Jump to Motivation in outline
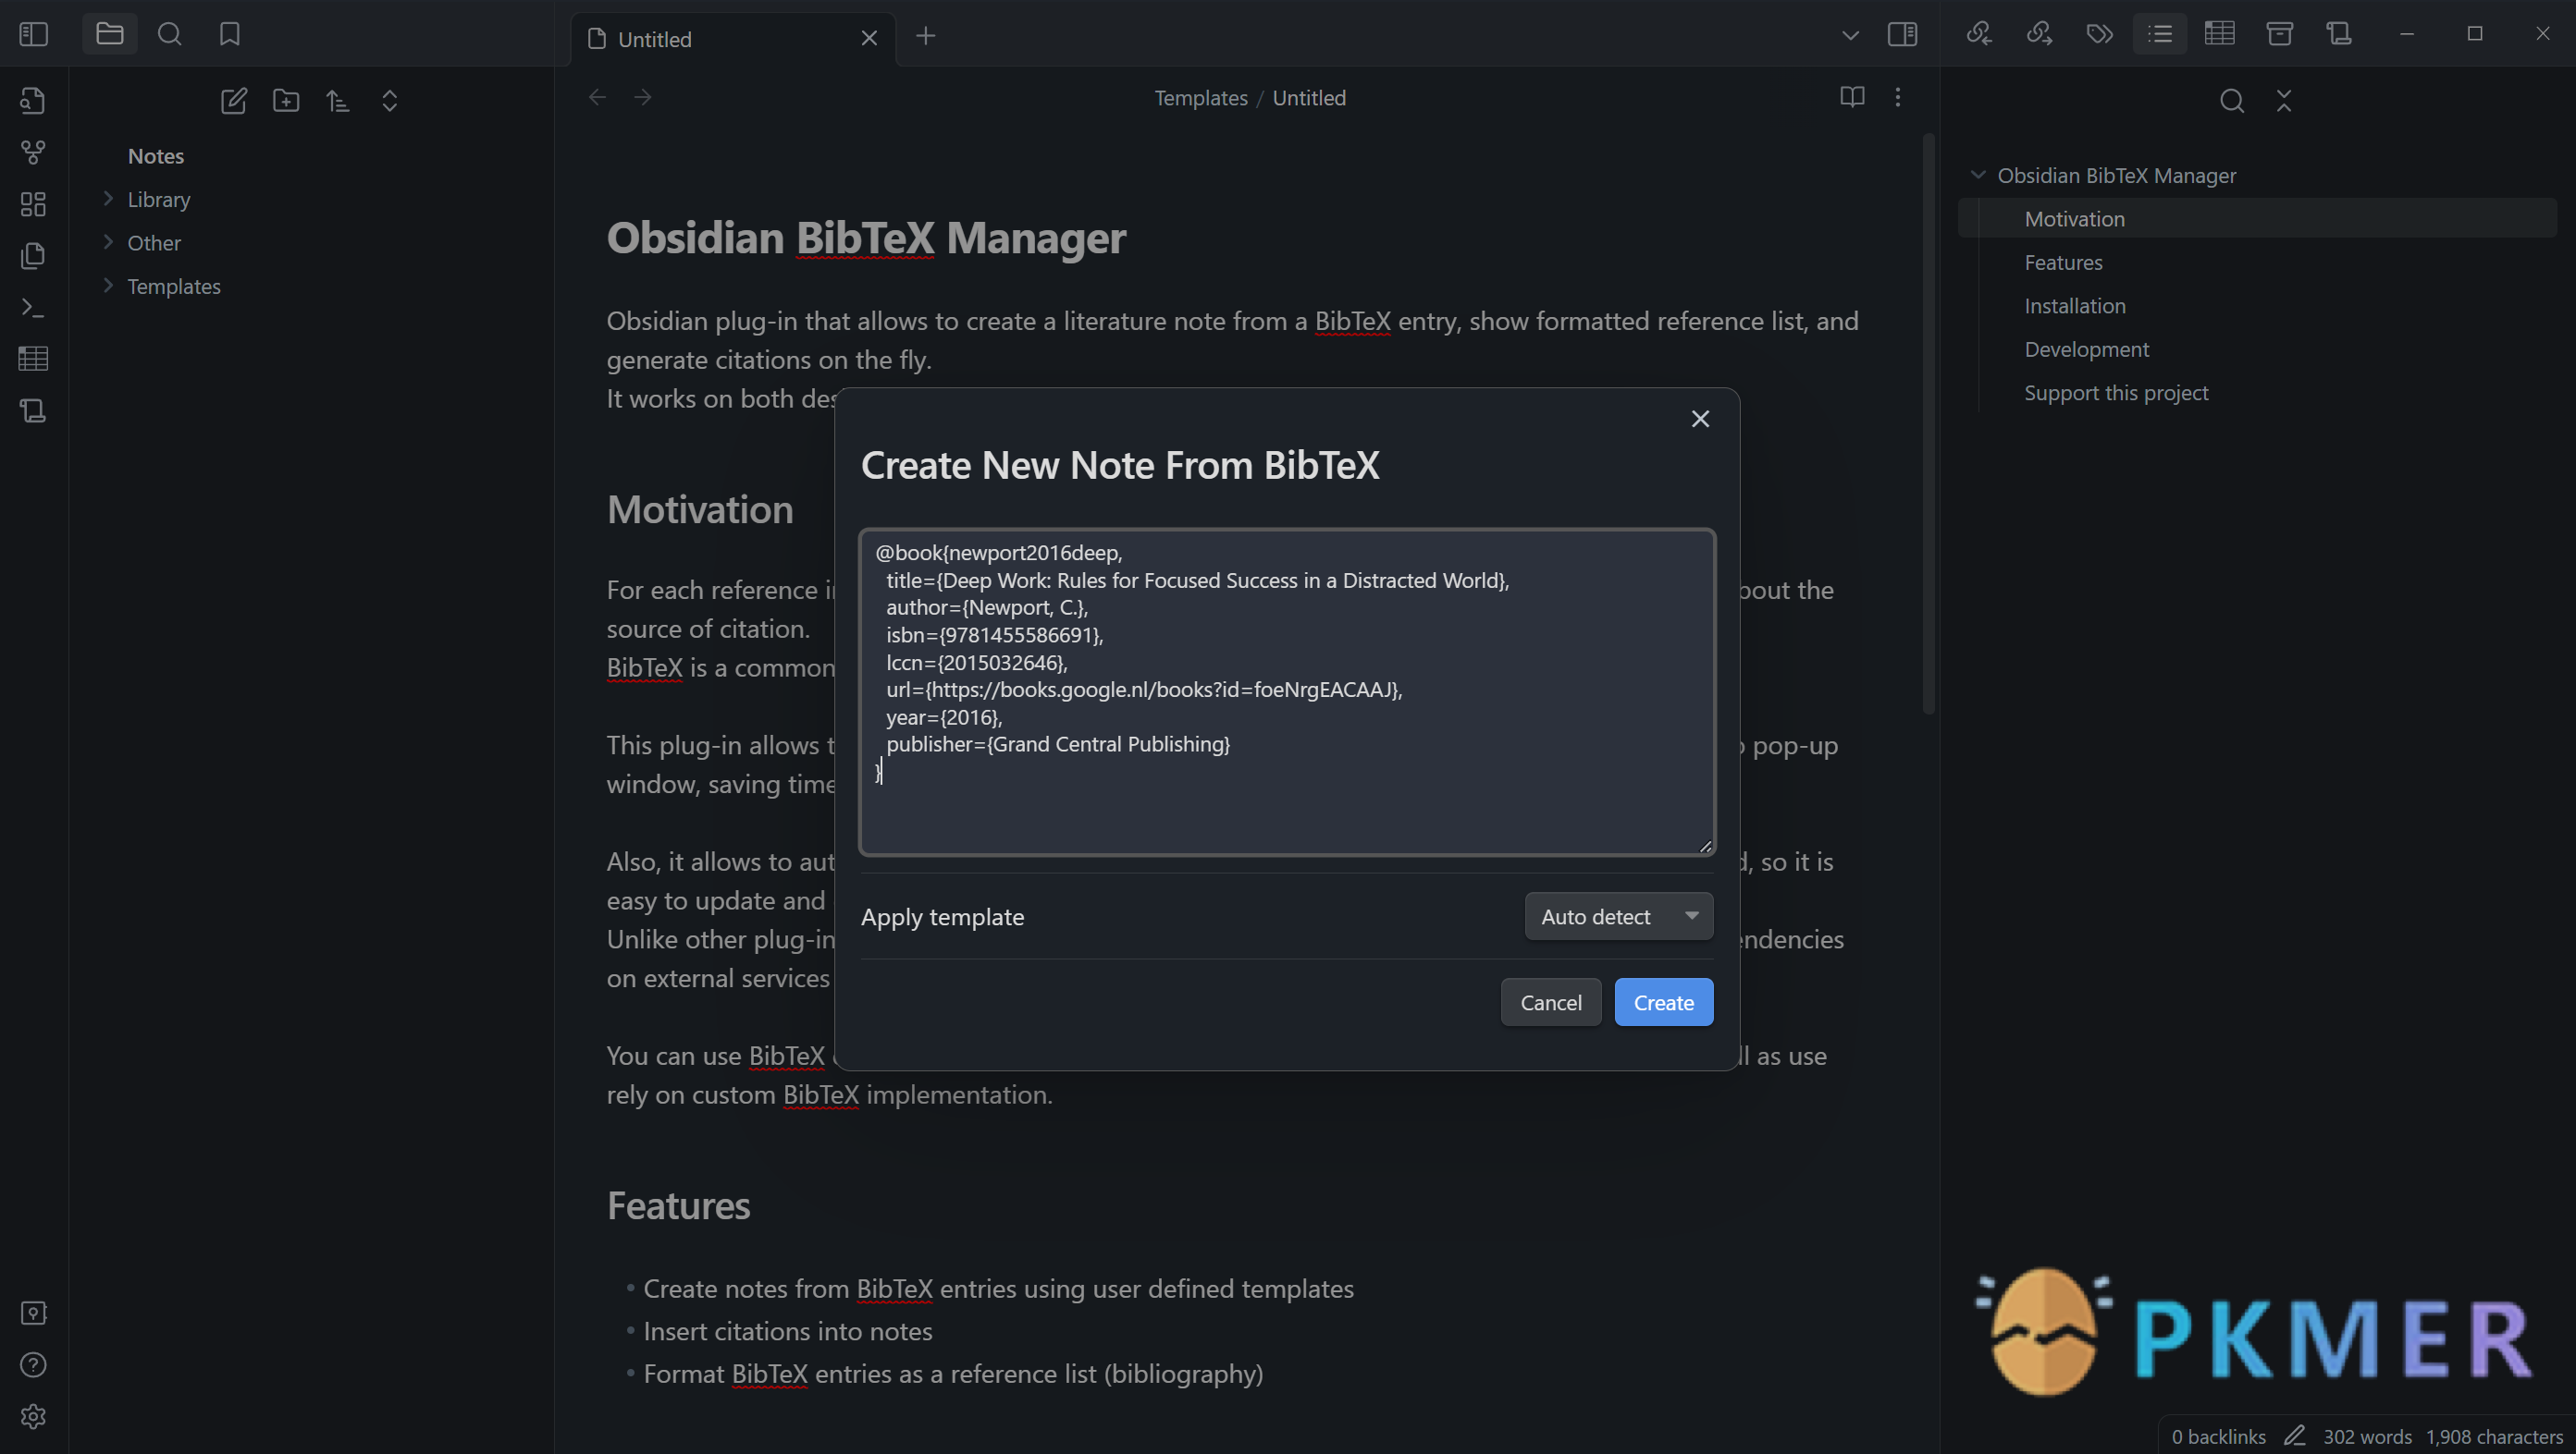 2075,219
